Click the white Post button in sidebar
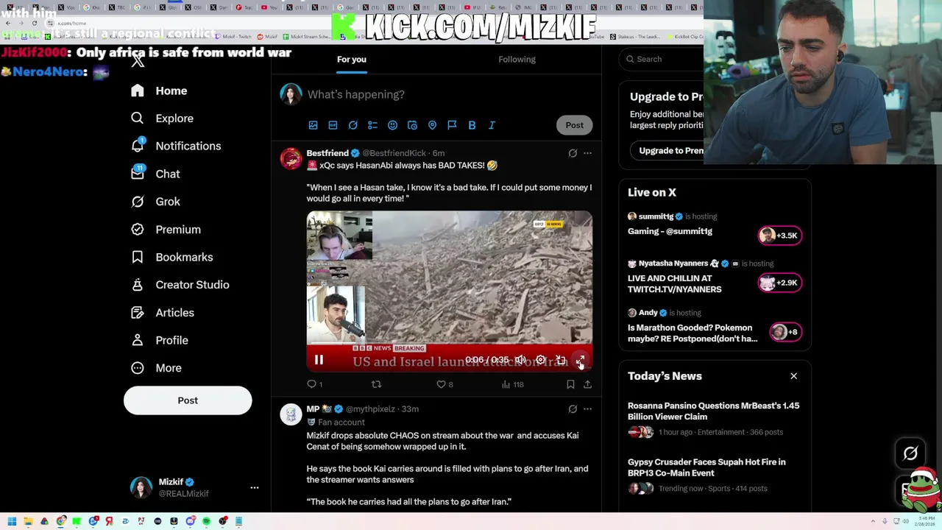This screenshot has height=530, width=942. 188,400
